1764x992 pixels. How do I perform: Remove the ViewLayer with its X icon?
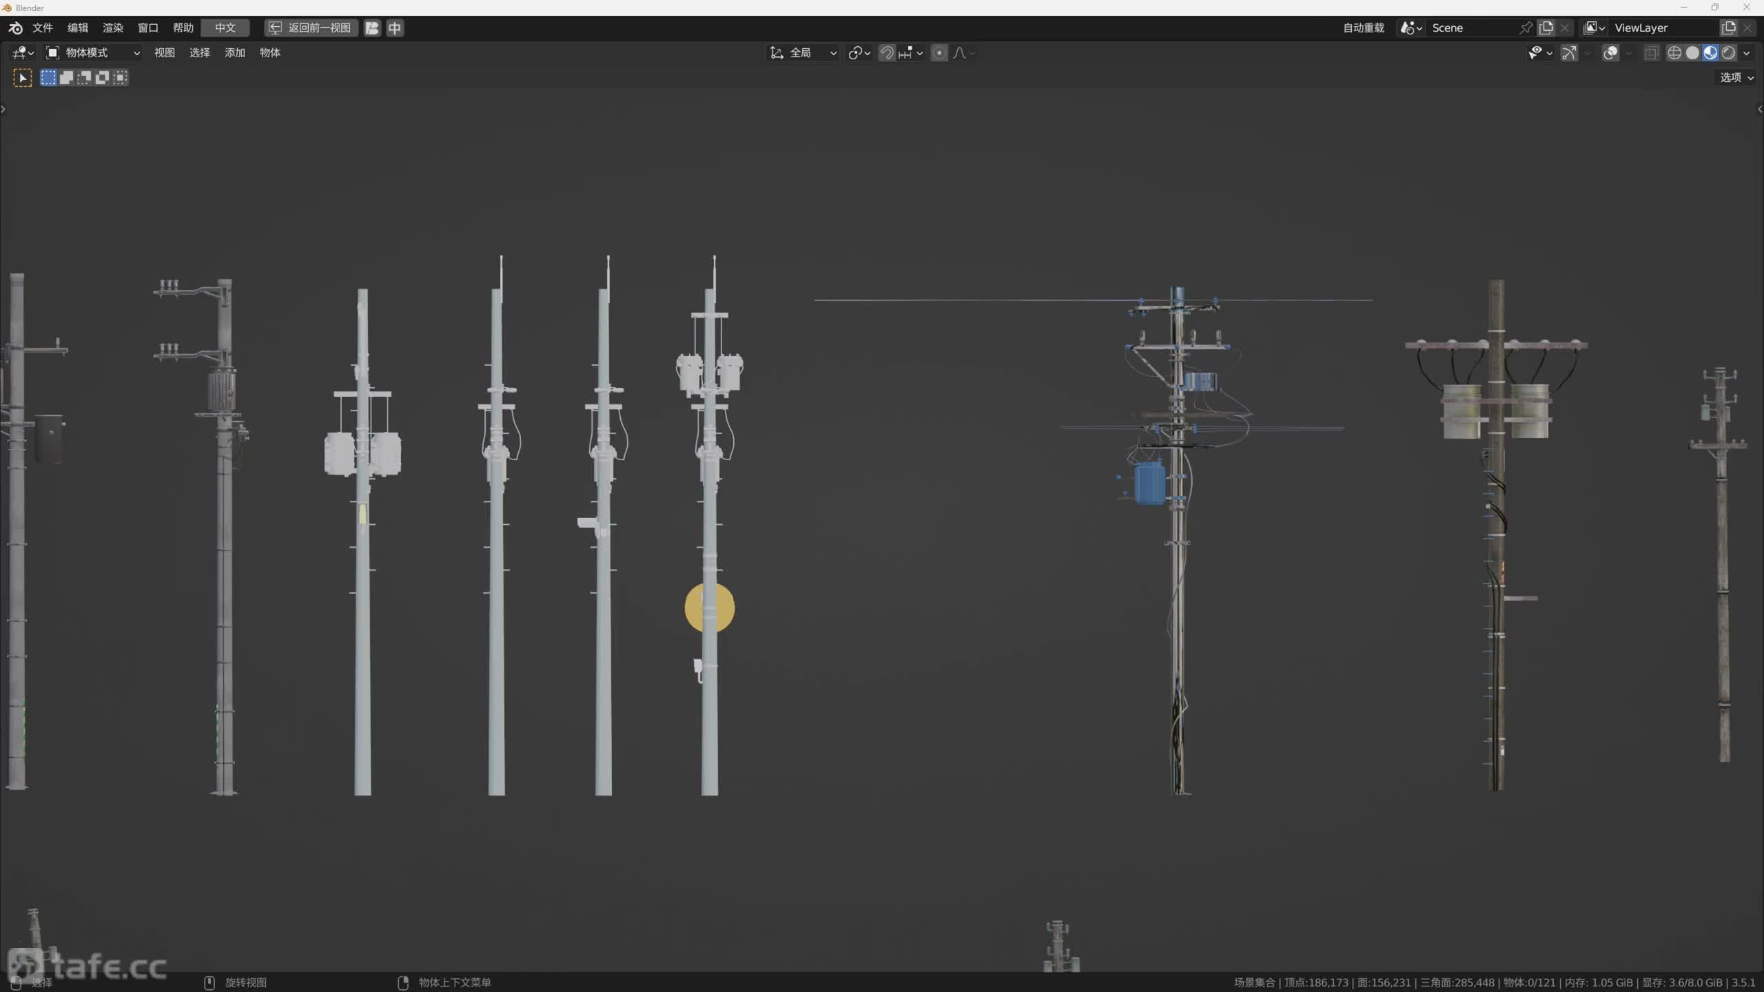[1747, 28]
